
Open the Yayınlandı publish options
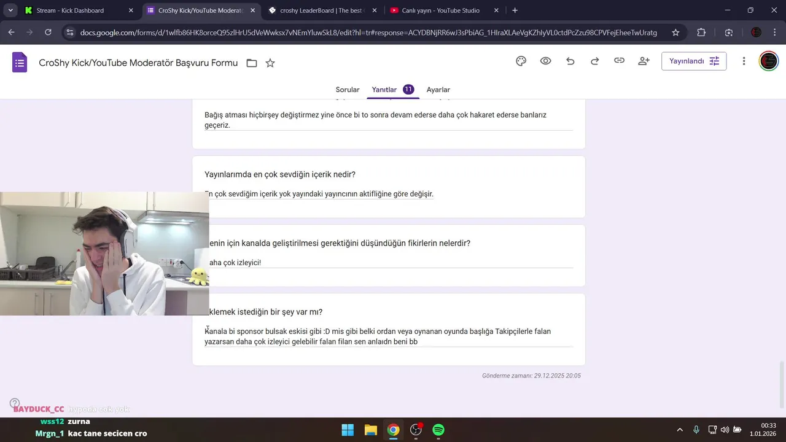(694, 61)
